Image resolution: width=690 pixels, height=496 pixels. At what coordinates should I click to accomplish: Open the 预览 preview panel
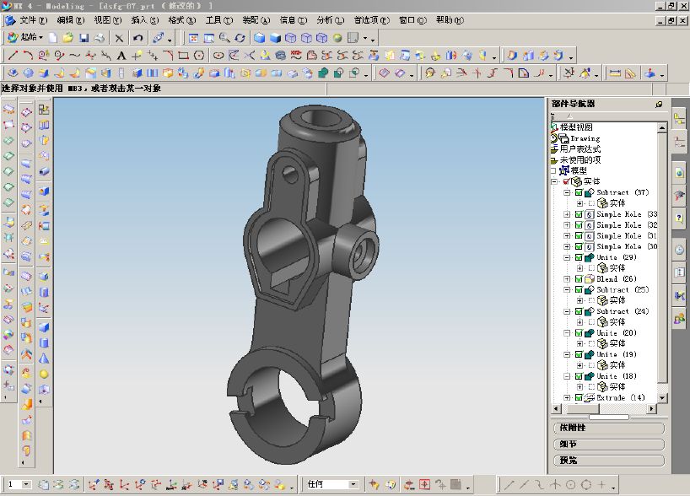tap(608, 461)
